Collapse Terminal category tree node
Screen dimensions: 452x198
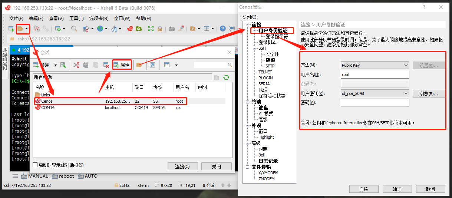point(248,102)
